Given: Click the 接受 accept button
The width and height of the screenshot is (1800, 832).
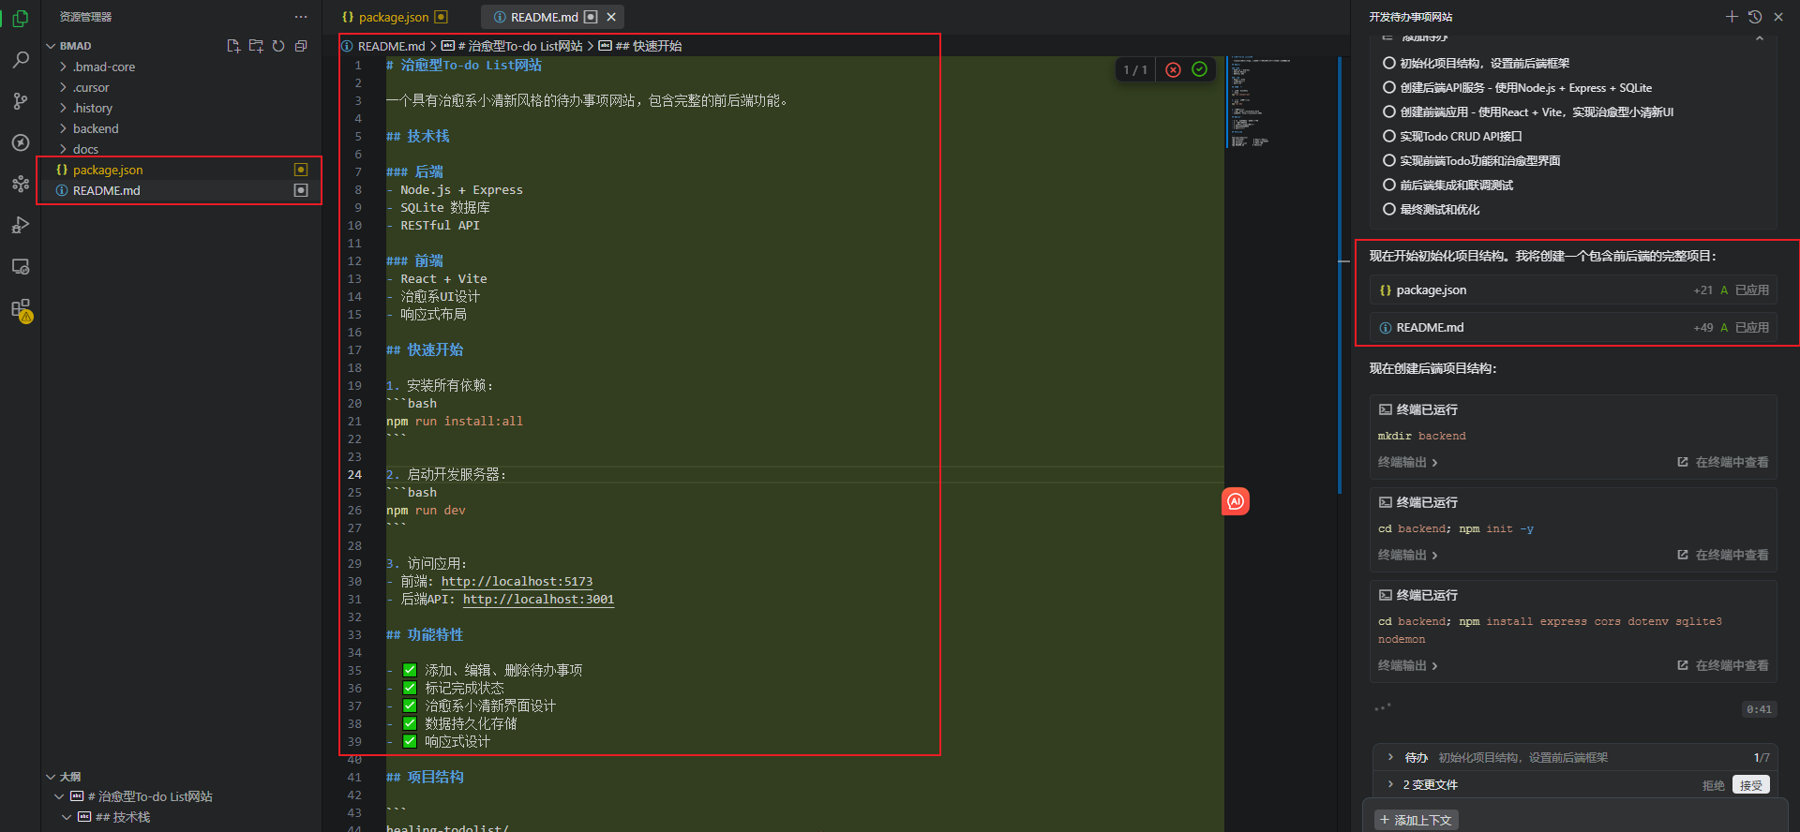Looking at the screenshot, I should pyautogui.click(x=1750, y=785).
